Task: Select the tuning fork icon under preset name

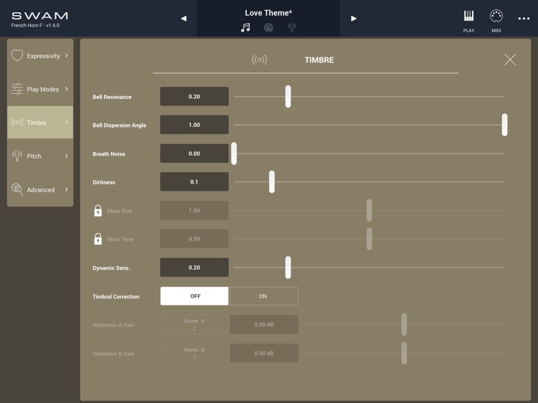Action: pos(292,27)
